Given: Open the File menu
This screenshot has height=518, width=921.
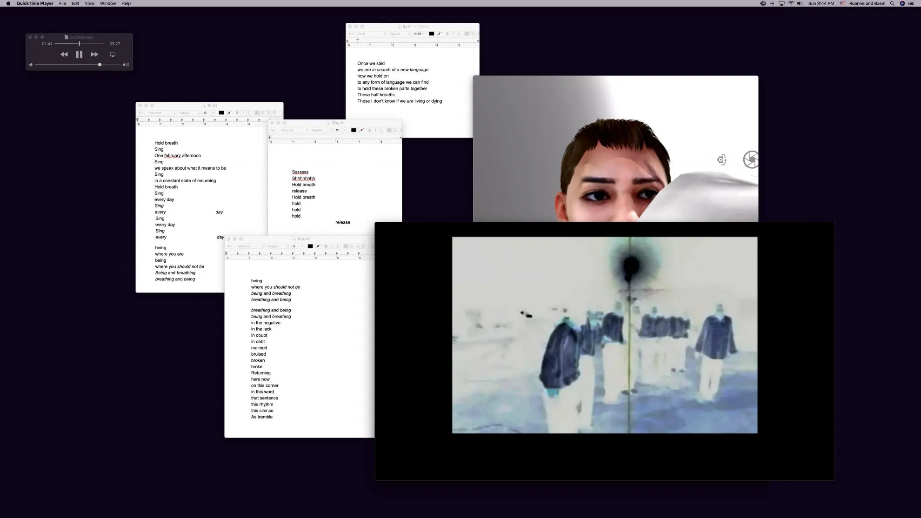Looking at the screenshot, I should point(62,3).
